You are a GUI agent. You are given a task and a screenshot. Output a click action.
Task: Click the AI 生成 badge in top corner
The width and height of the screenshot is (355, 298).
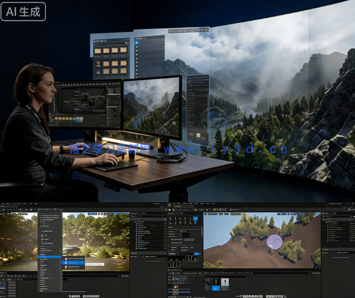23,11
